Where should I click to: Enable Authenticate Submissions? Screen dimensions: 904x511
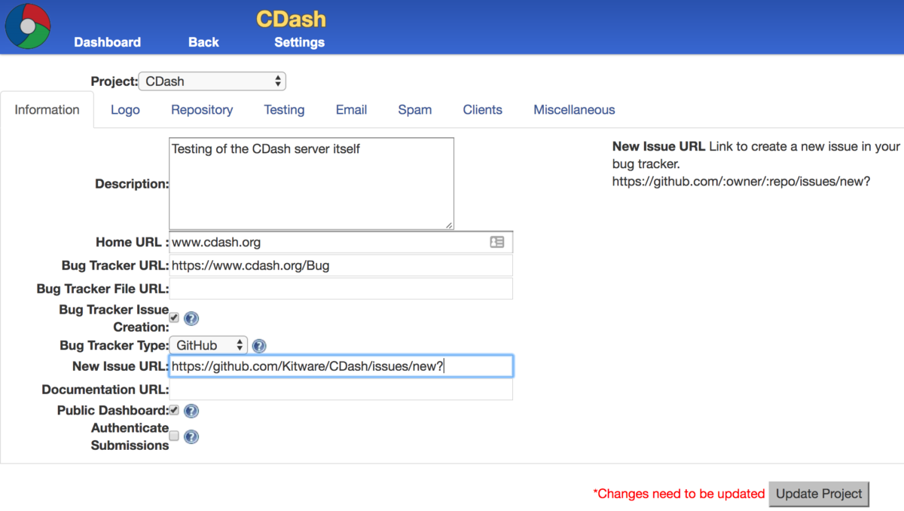point(173,436)
